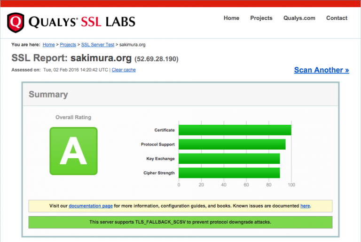Follow the Home breadcrumb link
Screen dimensions: 361x242
click(x=48, y=45)
